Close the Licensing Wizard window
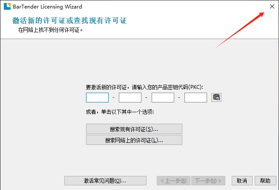Viewport: 279px width, 190px height. click(272, 6)
